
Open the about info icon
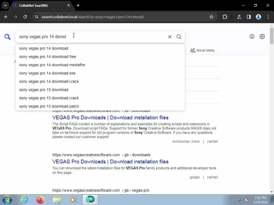click(x=252, y=36)
